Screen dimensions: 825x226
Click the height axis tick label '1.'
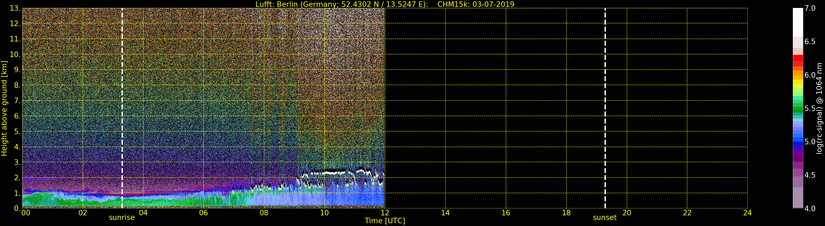tap(17, 193)
